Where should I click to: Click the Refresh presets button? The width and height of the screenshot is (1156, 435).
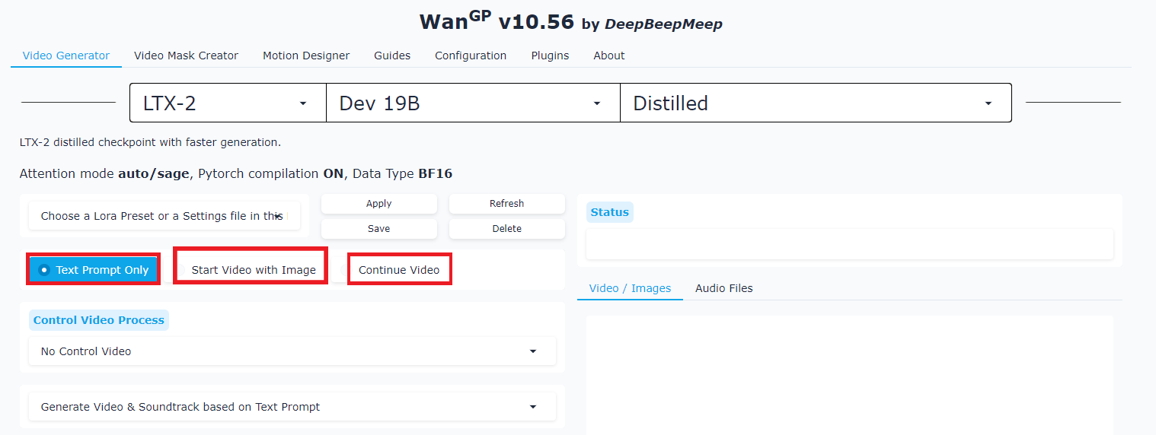coord(507,204)
